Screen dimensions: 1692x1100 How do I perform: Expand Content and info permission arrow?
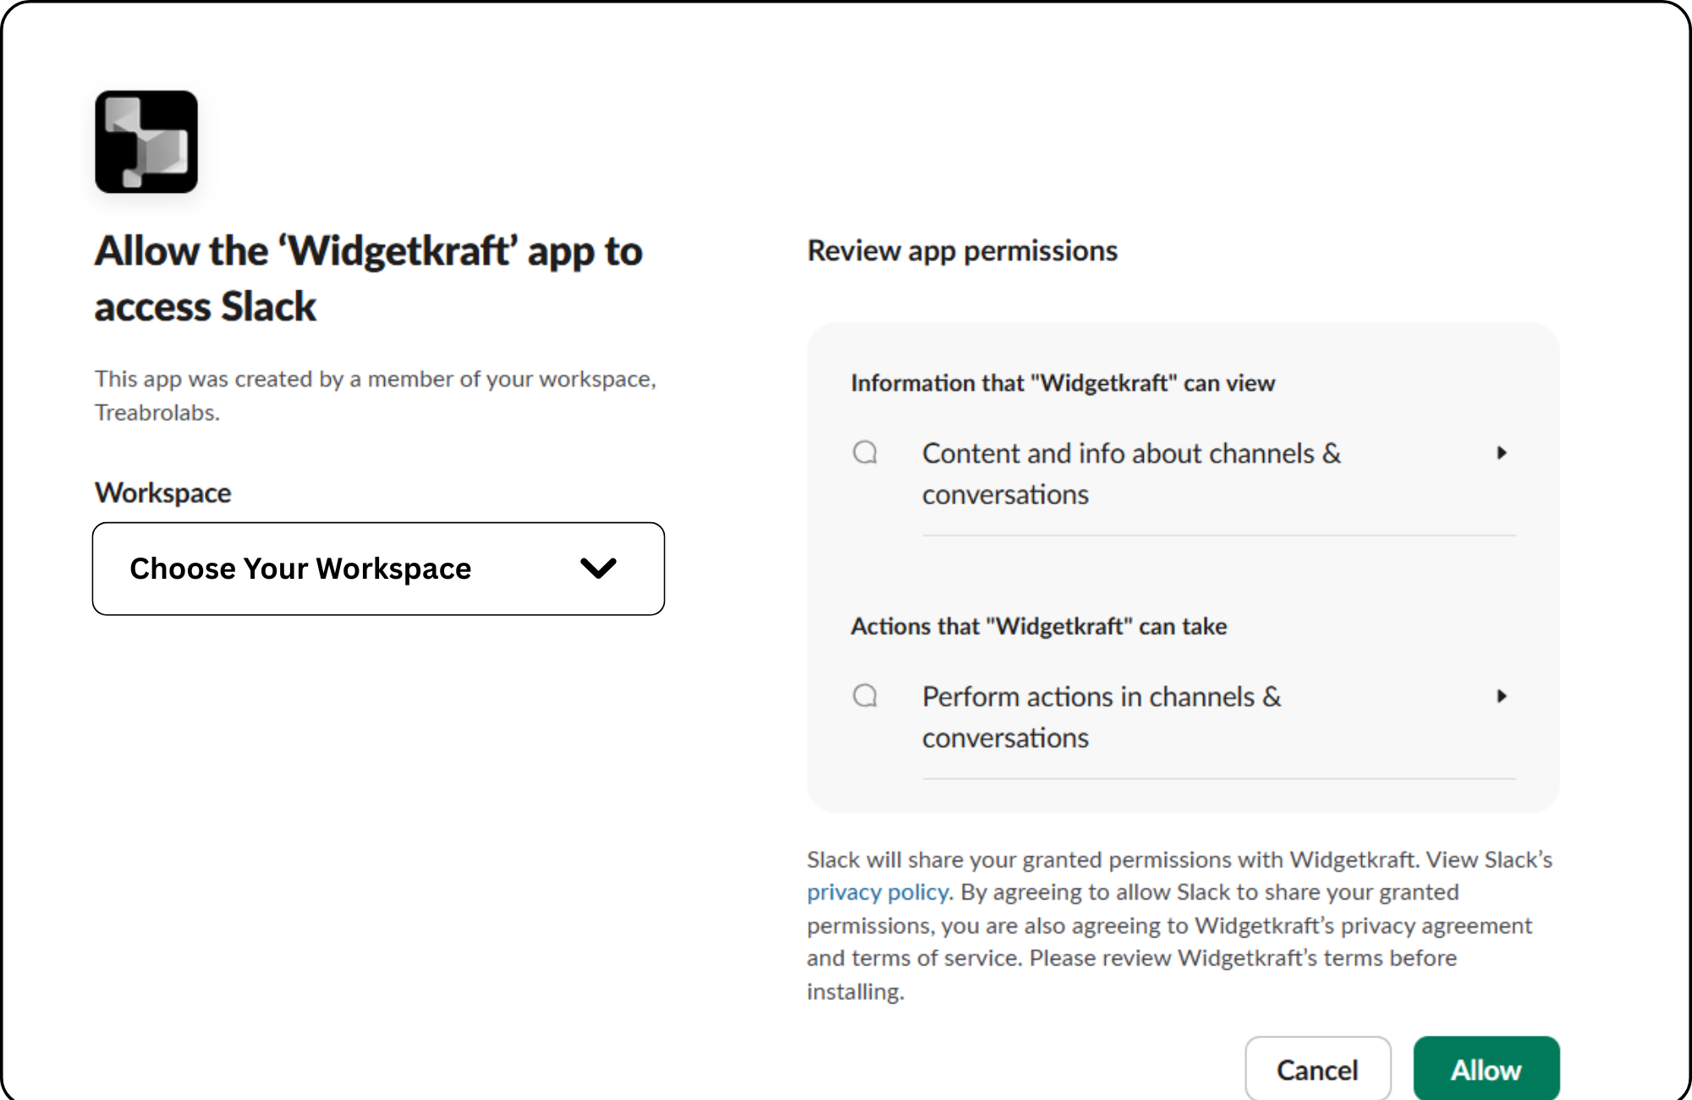1502,453
